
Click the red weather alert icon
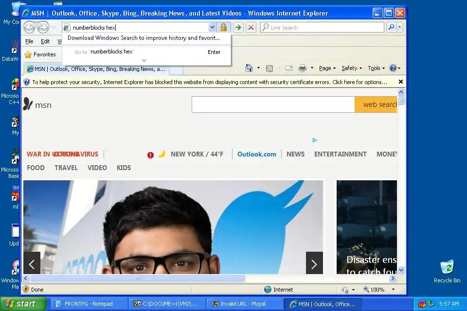[x=150, y=155]
